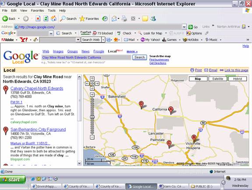Image resolution: width=252 pixels, height=190 pixels.
Task: Click the Email link above map
Action: 213,70
